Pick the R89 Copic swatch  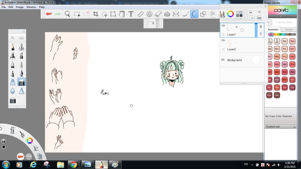(277, 95)
